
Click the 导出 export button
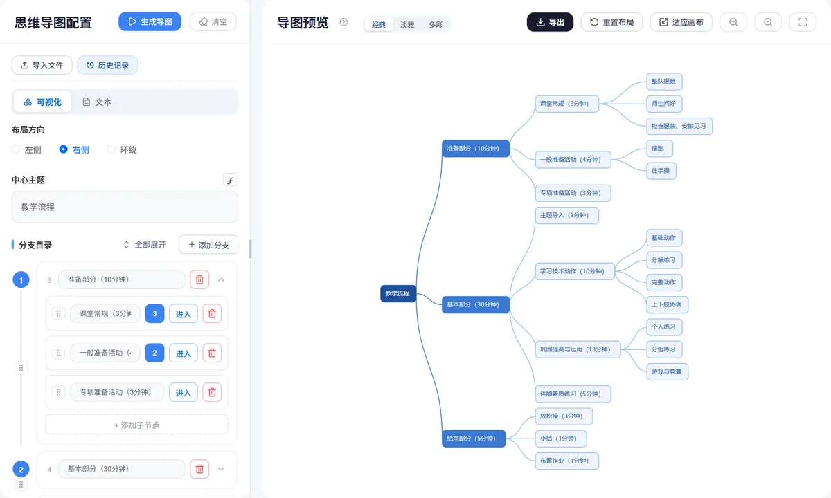click(x=550, y=22)
